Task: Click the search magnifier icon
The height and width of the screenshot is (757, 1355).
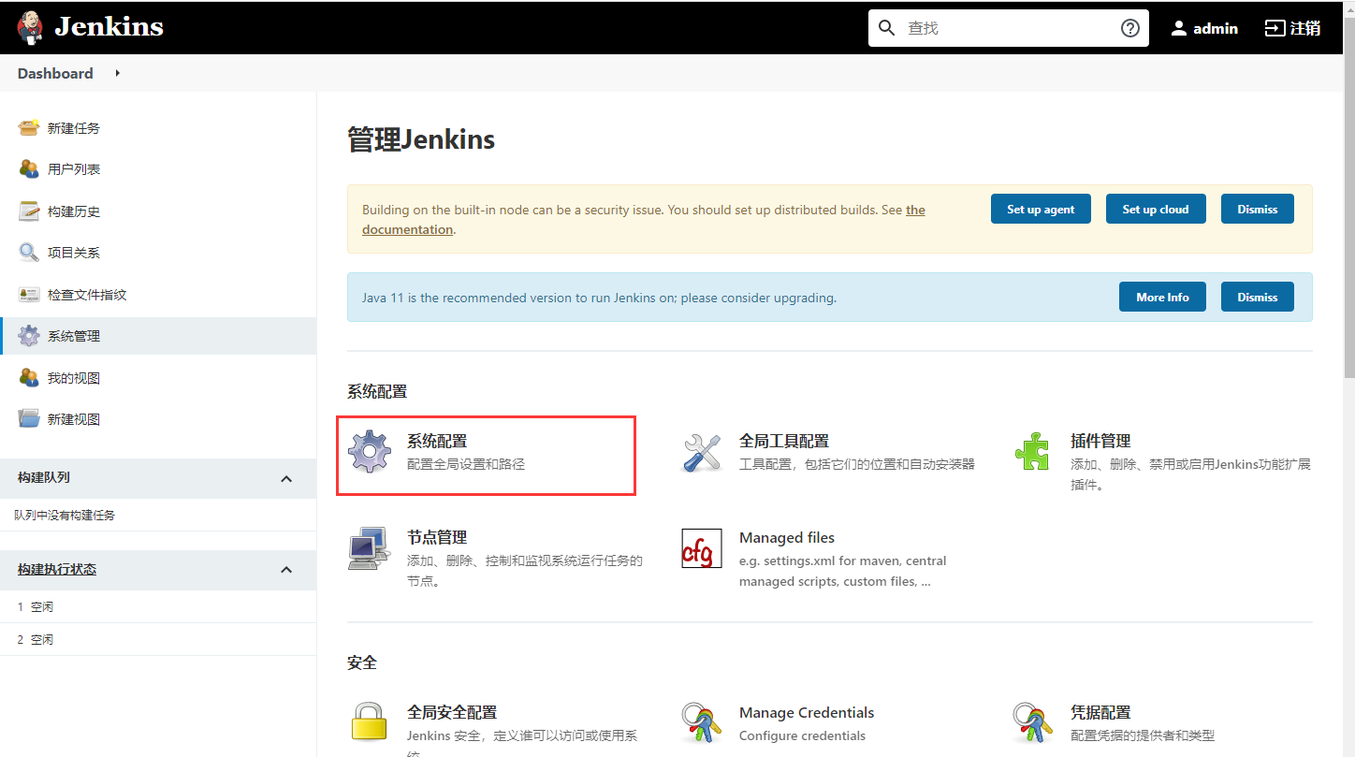Action: 887,28
